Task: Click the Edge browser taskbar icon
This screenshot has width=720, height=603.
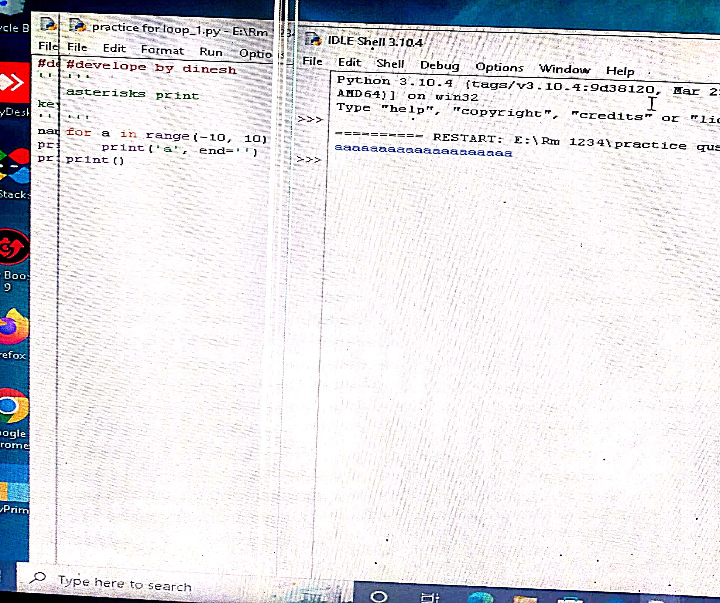Action: (x=480, y=598)
